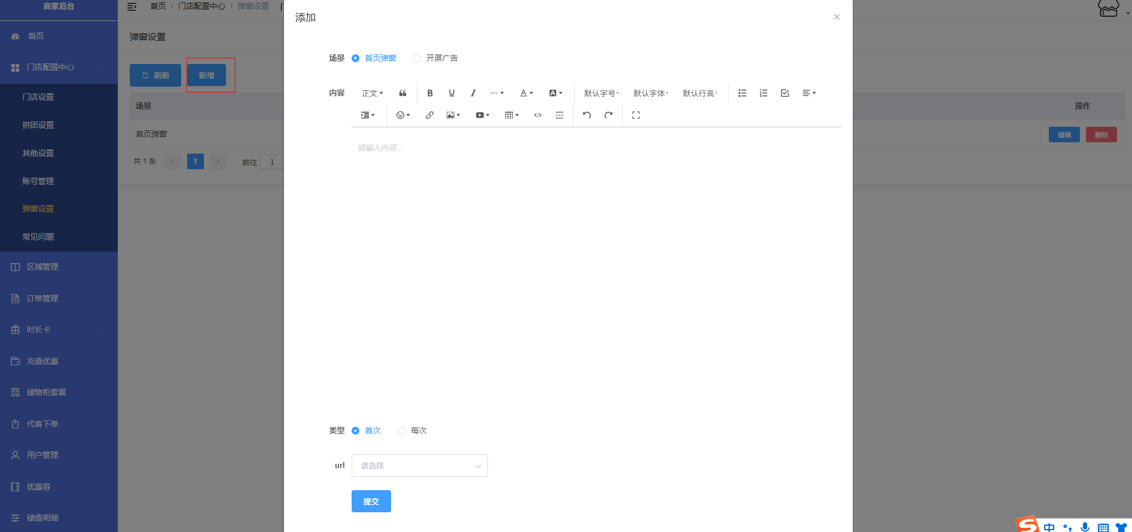Select the 开屏广告 scene option

pyautogui.click(x=417, y=59)
